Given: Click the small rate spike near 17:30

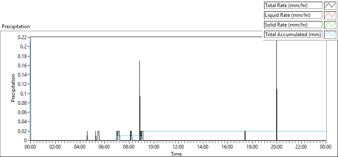Looking at the screenshot, I should (245, 136).
